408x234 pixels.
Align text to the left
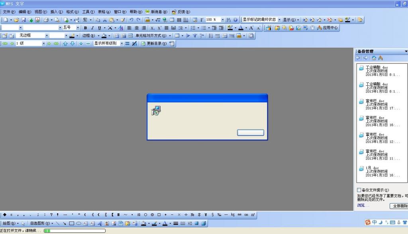129,28
